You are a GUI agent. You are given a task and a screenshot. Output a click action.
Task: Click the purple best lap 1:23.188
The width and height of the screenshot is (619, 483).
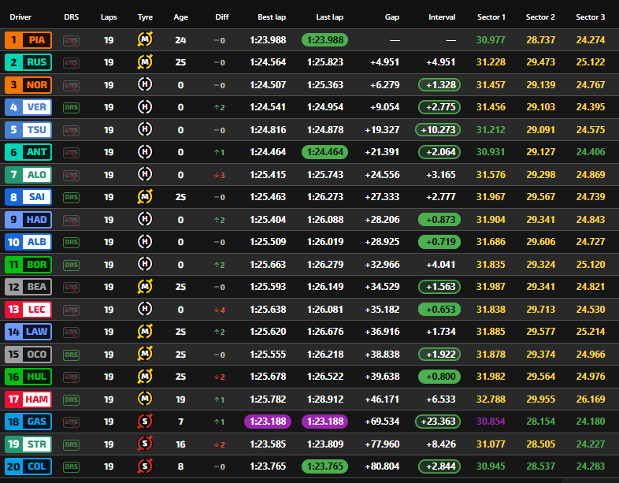coord(268,422)
